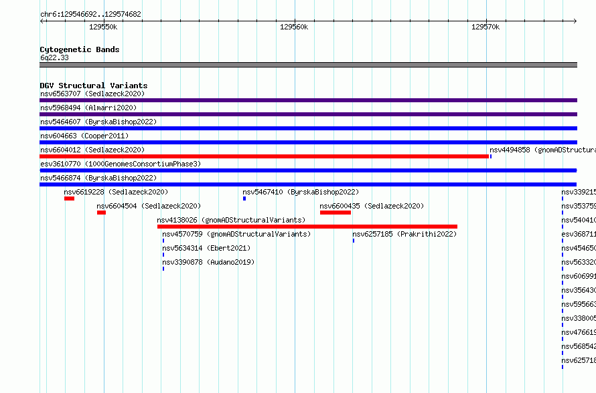Click the red bar for nsv4138026 (gnomADStructuralVariants)
Viewport: 596px width, 393px height.
307,227
